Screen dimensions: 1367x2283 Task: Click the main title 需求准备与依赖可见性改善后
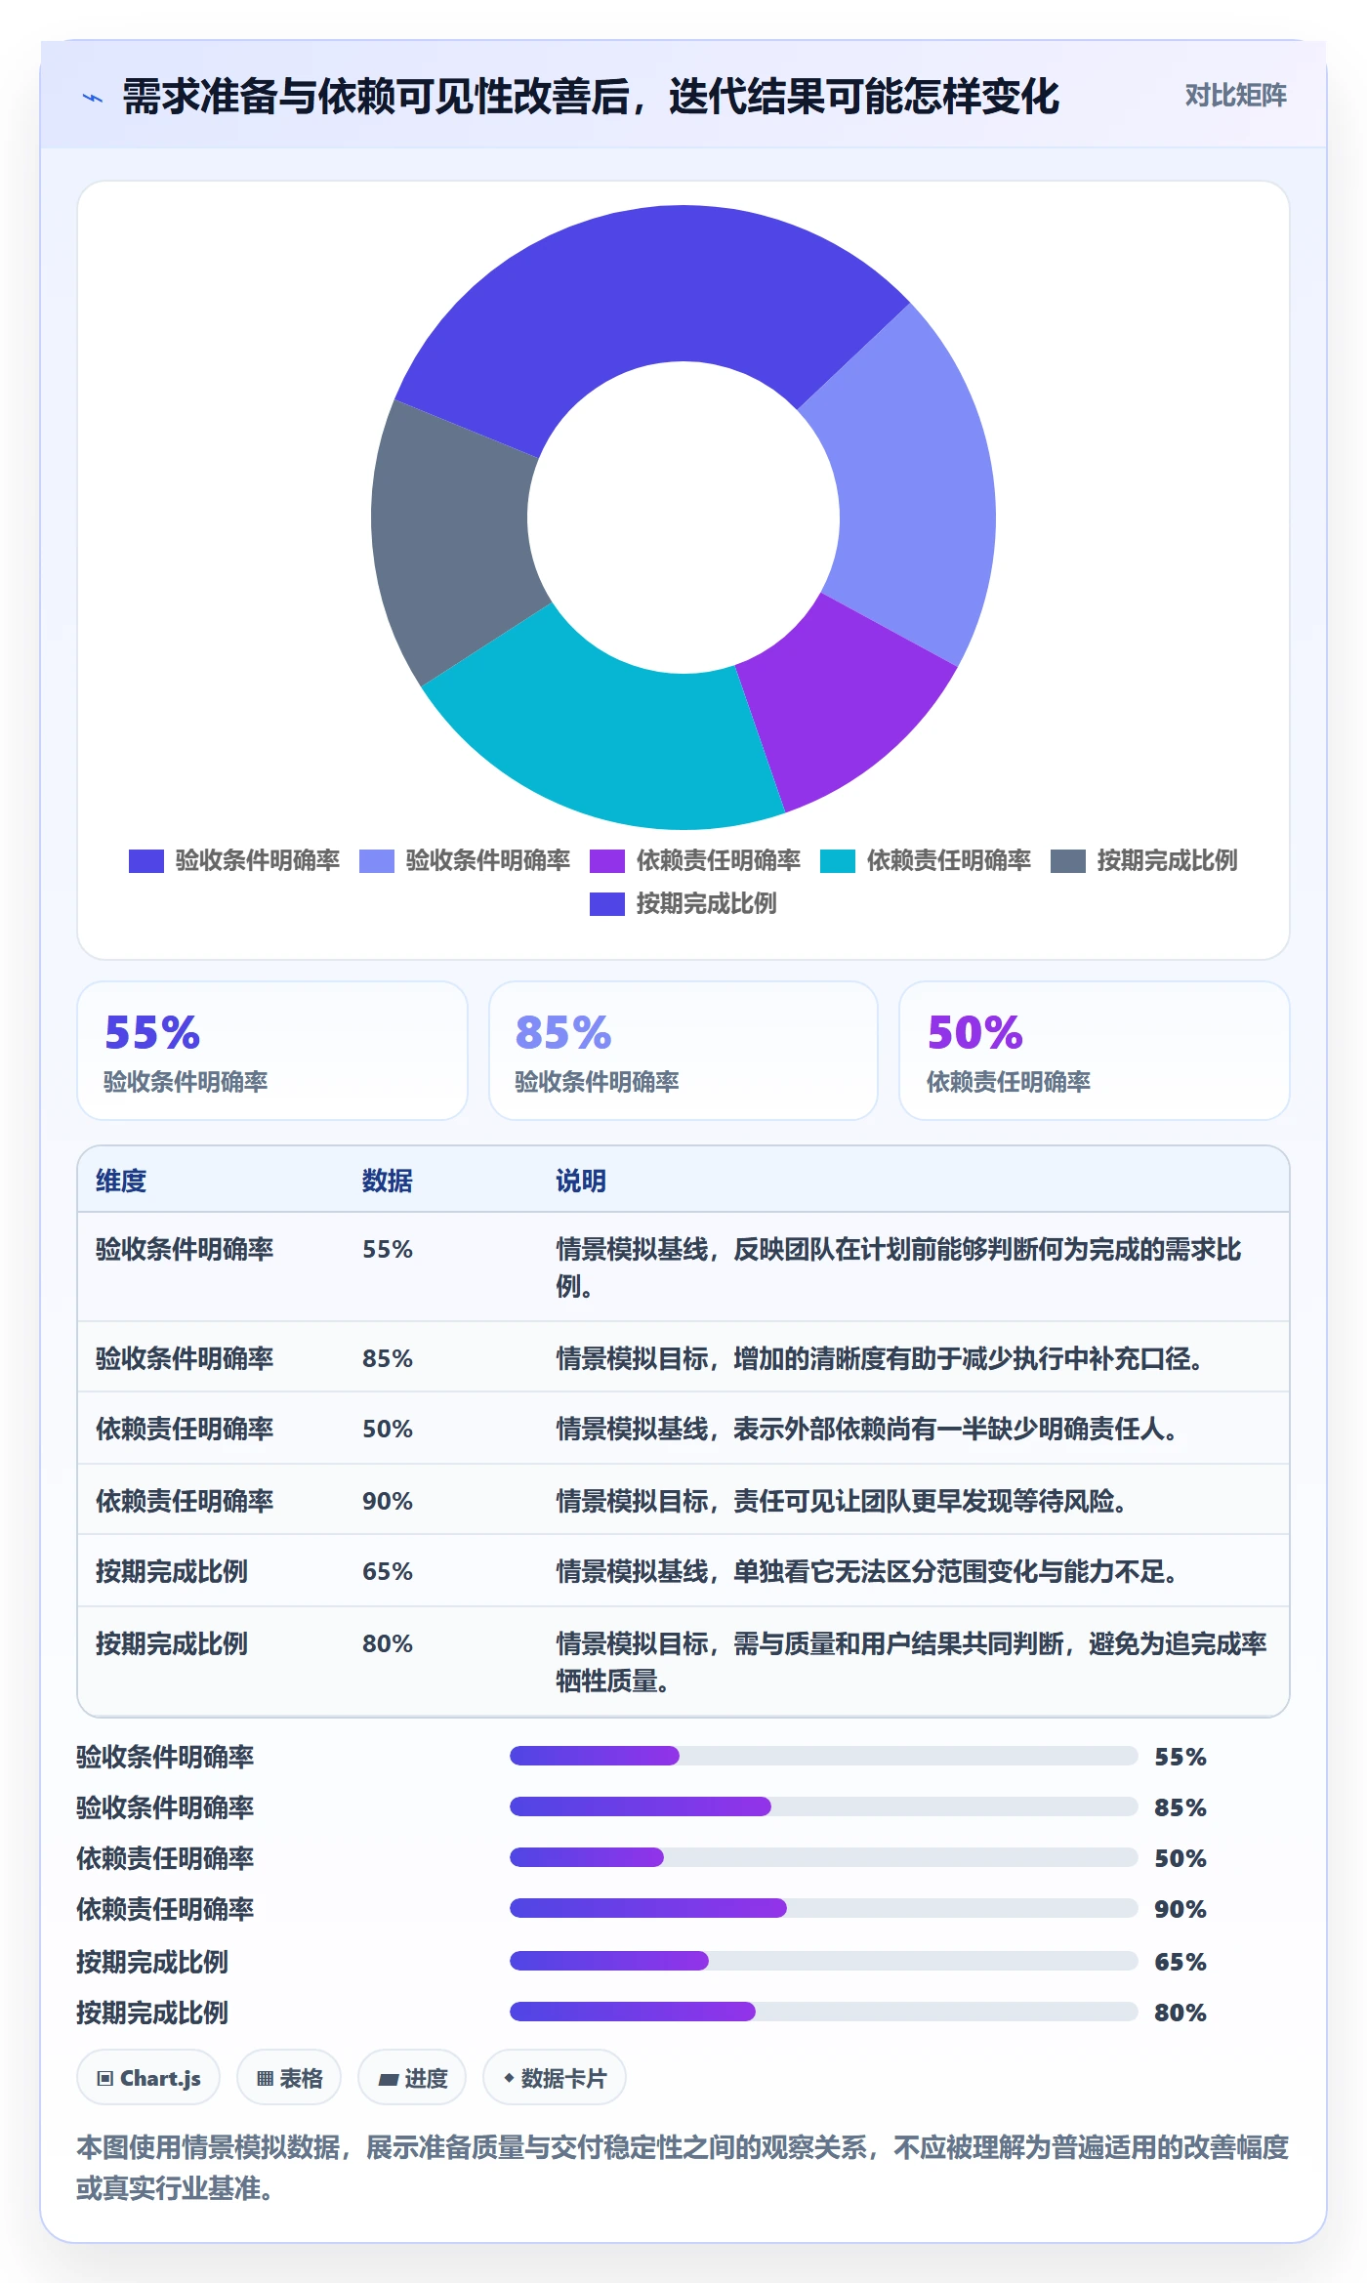590,97
